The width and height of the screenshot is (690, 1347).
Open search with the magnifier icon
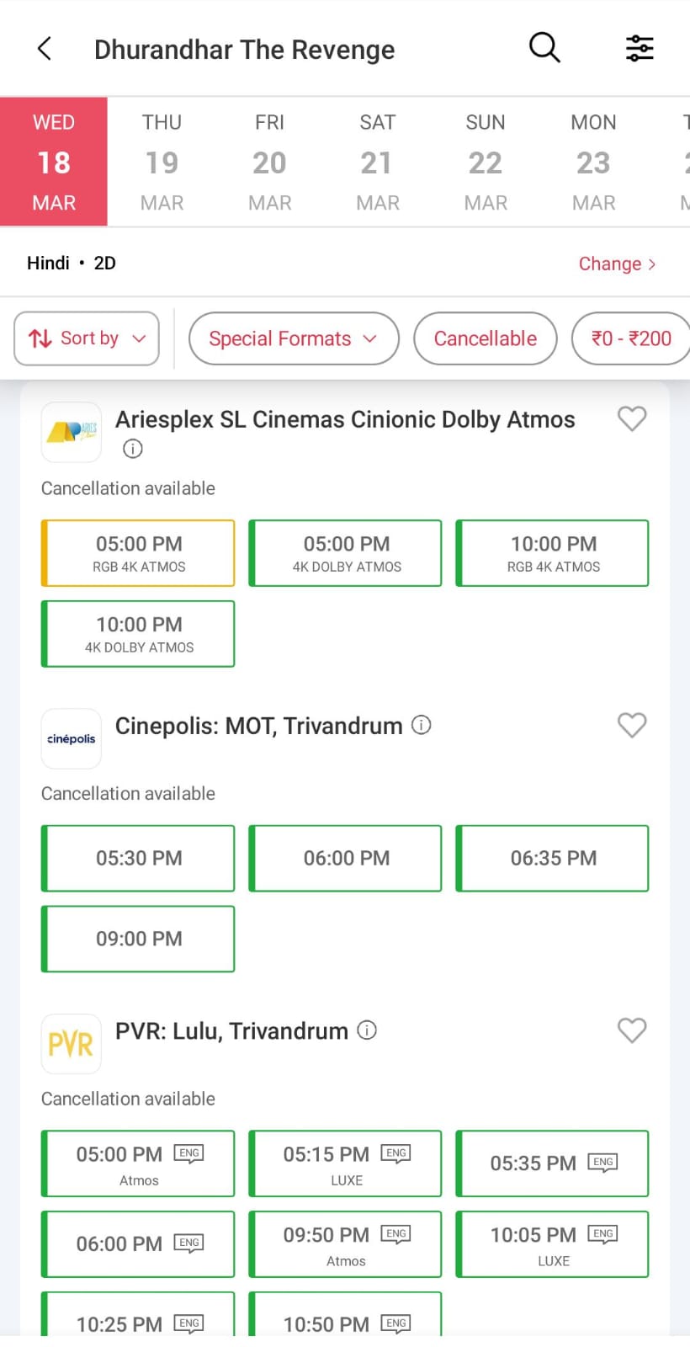pos(544,48)
